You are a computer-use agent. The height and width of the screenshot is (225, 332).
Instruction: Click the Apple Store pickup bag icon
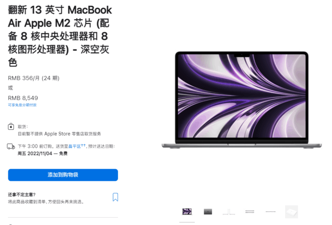click(x=11, y=127)
